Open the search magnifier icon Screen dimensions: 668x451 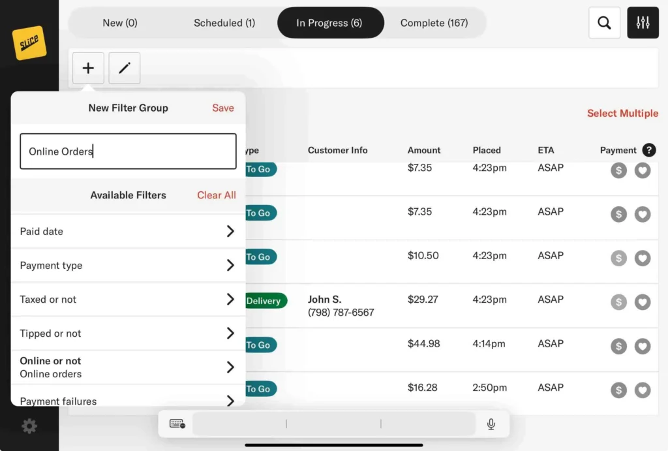[604, 23]
